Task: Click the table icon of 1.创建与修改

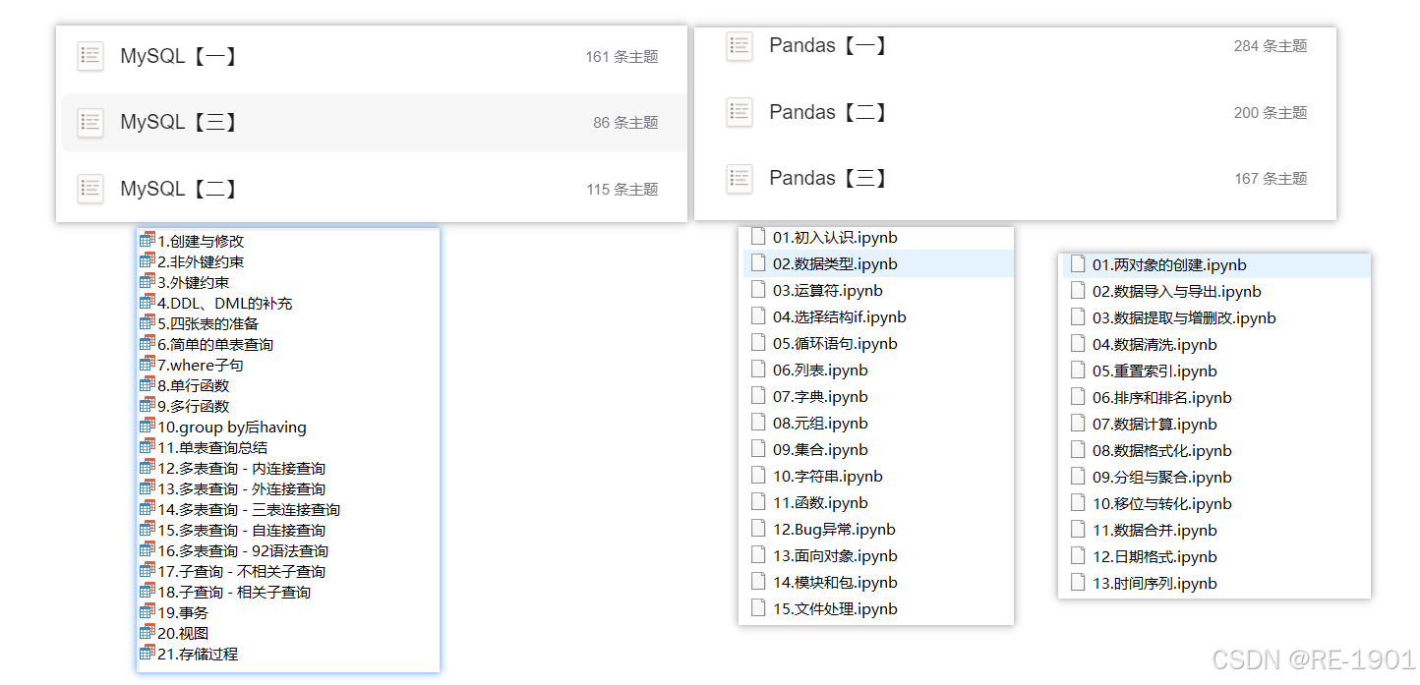Action: click(x=148, y=241)
